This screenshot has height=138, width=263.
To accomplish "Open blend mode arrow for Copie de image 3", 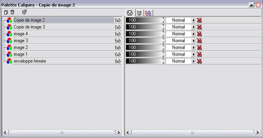I will 193,27.
